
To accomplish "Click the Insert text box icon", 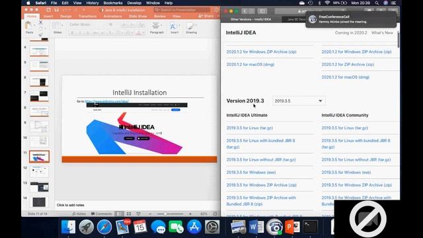I will 173,26.
